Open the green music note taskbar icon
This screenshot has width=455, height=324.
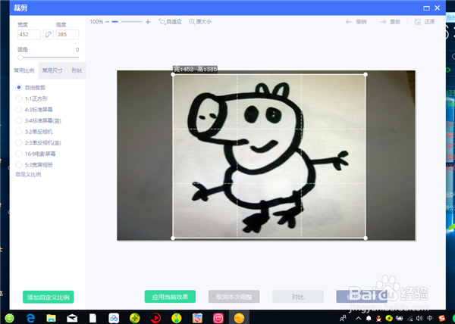click(177, 318)
